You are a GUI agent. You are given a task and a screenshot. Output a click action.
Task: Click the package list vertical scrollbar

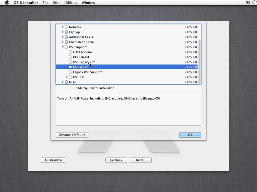200,61
